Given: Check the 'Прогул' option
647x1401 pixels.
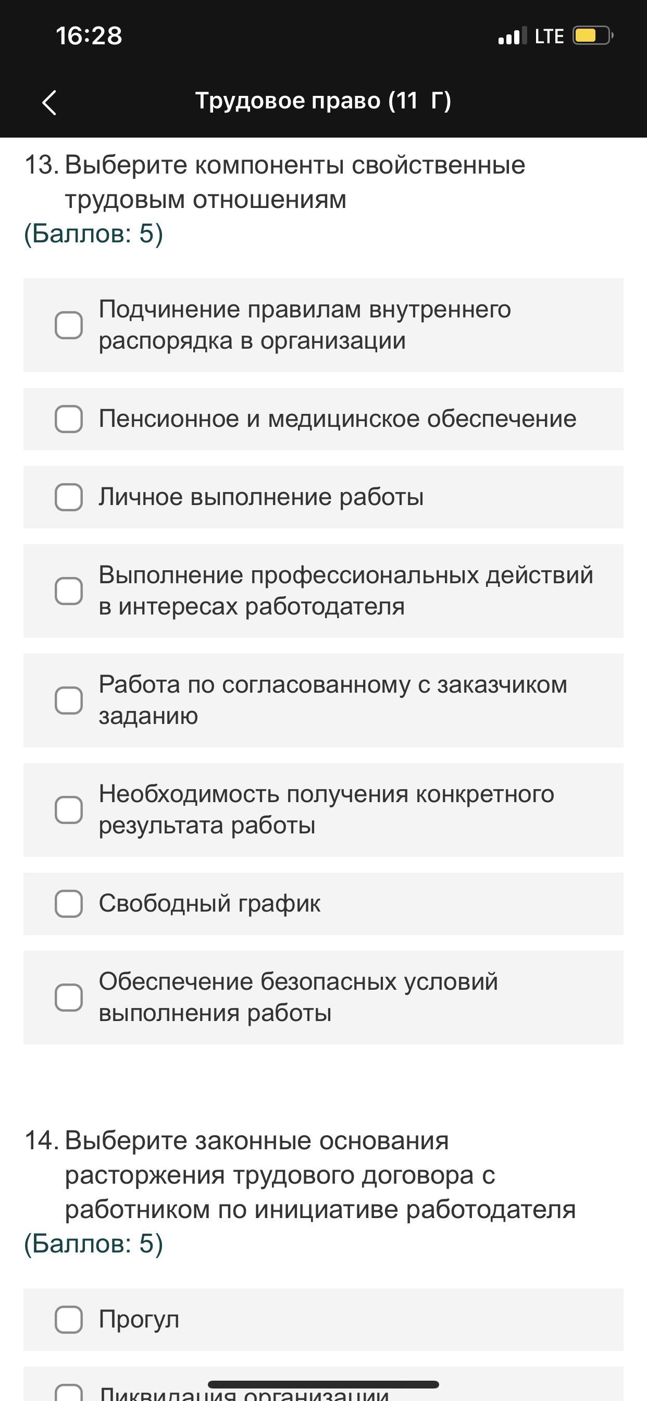Looking at the screenshot, I should (69, 1319).
